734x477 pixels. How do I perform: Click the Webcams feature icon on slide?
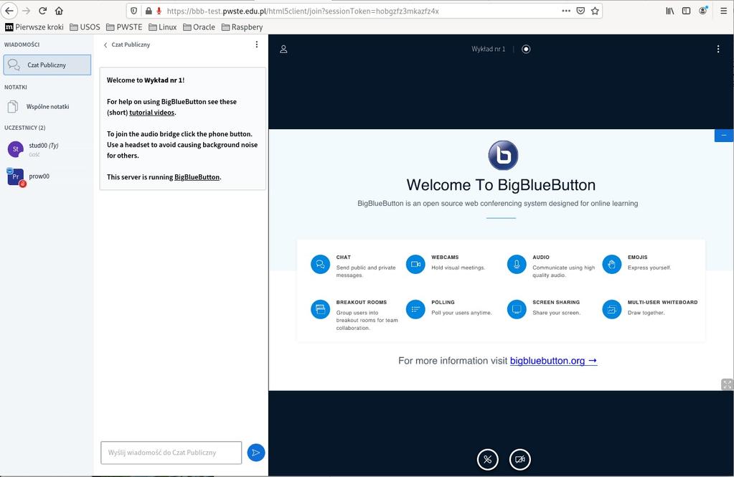pos(415,264)
